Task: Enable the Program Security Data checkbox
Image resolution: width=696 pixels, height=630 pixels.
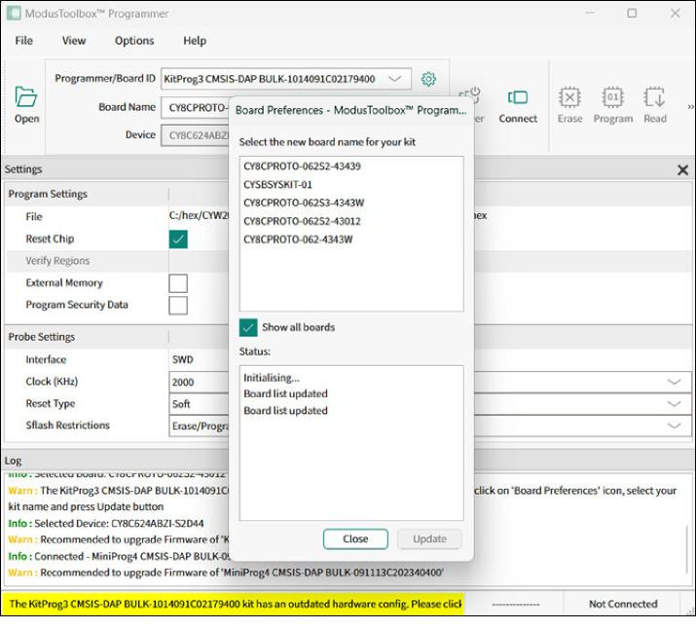Action: [178, 306]
